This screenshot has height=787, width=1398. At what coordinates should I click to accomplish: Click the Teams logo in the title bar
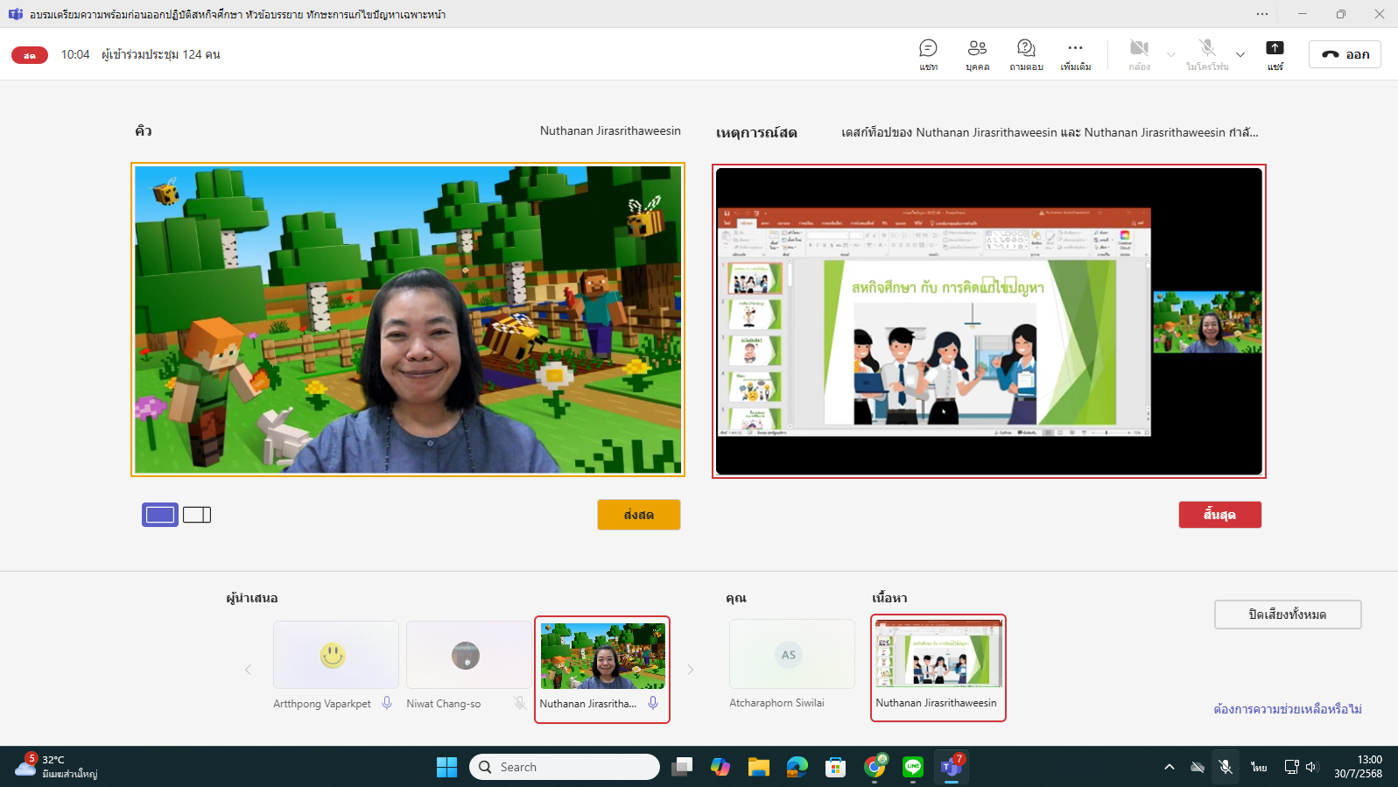(16, 14)
